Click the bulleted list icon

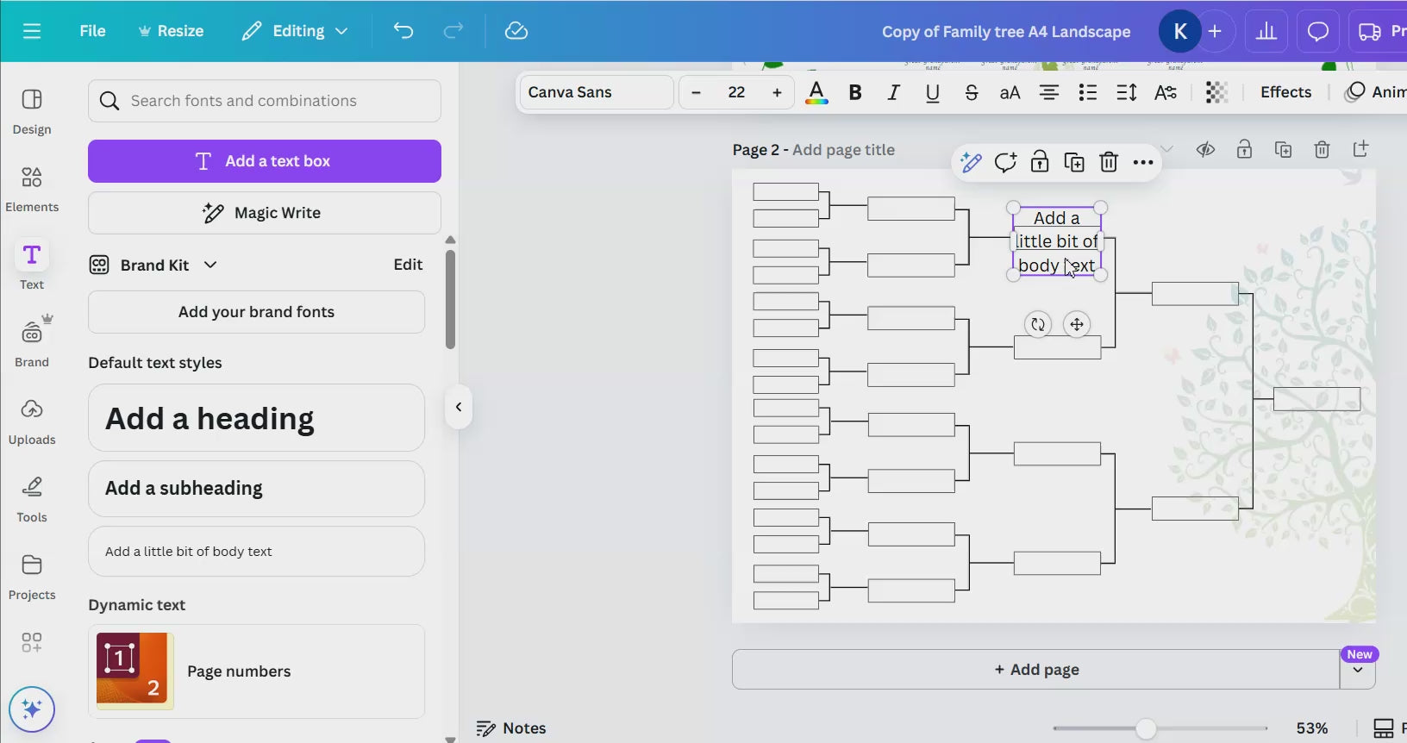tap(1088, 92)
